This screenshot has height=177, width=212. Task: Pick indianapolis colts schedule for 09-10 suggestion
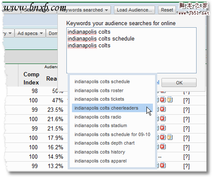(x=112, y=134)
